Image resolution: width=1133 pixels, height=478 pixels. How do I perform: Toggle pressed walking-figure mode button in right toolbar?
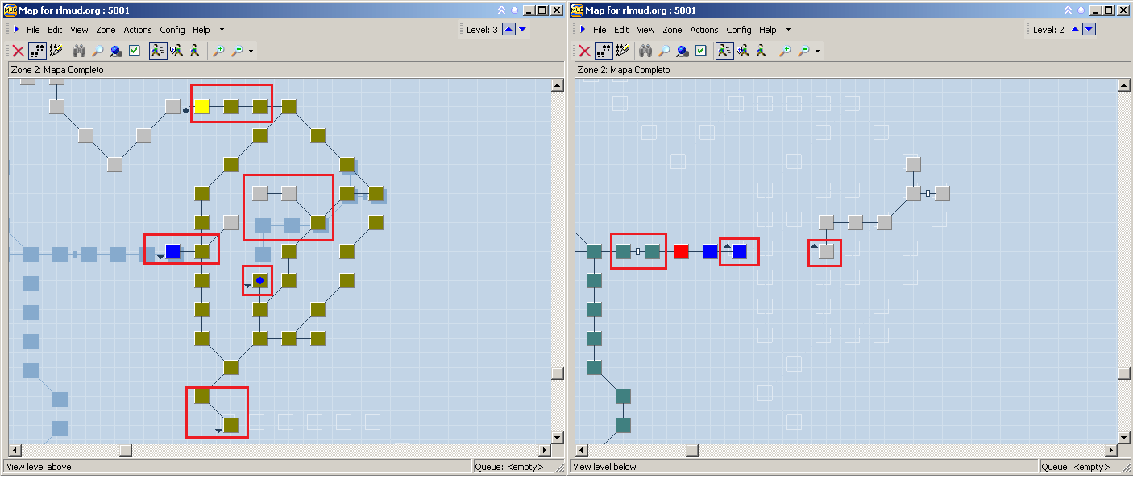(723, 51)
